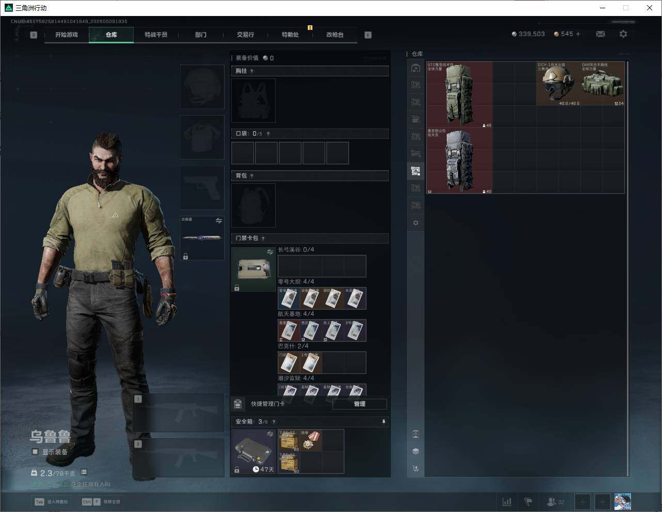The height and width of the screenshot is (512, 662).
Task: Swap the keycard pouch via its arrows icon
Action: click(270, 252)
